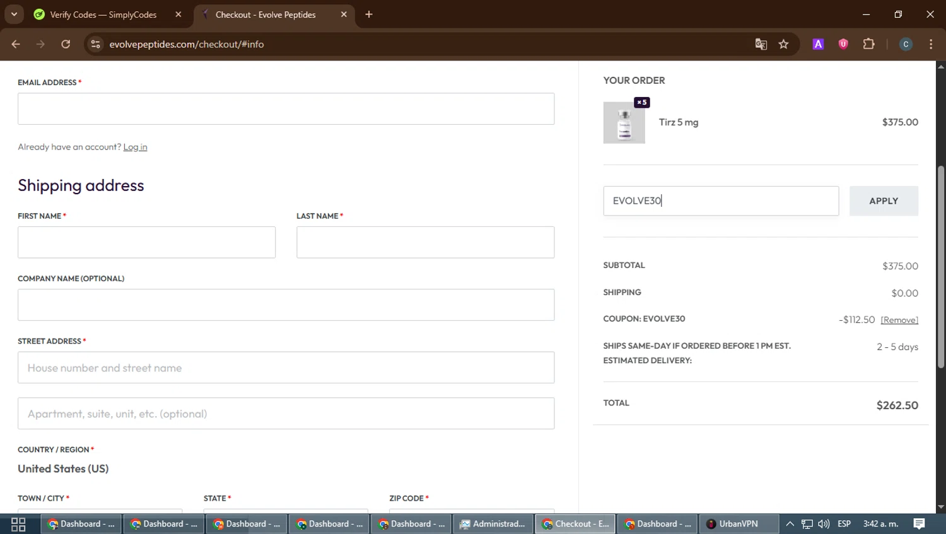The image size is (946, 534).
Task: Click the $262.50 total amount
Action: click(x=897, y=405)
